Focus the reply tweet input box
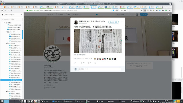The width and height of the screenshot is (183, 103). pyautogui.click(x=100, y=69)
